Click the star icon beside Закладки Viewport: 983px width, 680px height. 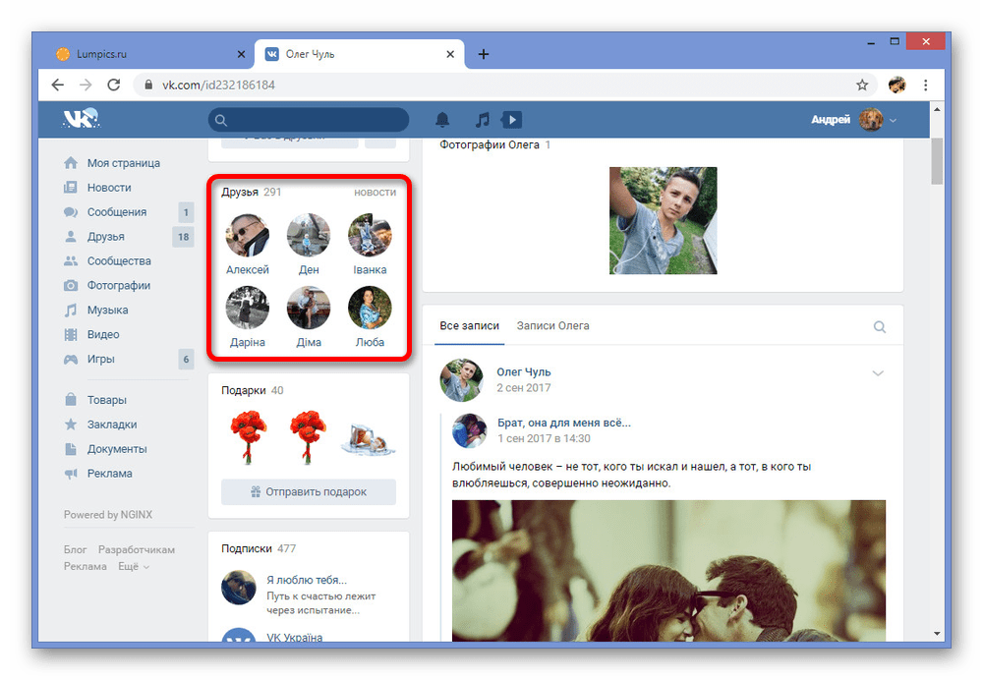71,425
